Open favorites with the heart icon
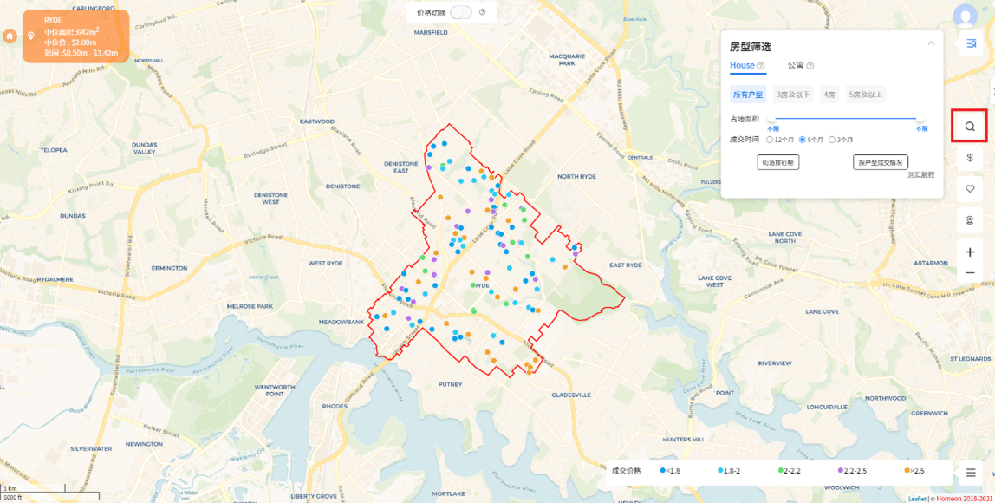 pyautogui.click(x=970, y=189)
